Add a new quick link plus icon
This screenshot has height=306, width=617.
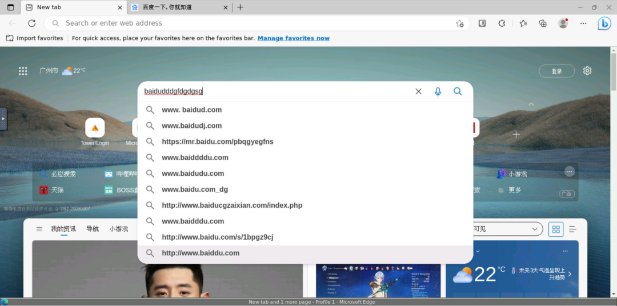point(516,134)
